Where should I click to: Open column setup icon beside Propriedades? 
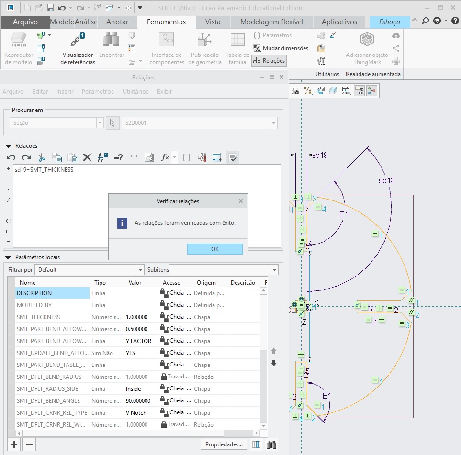coord(256,444)
